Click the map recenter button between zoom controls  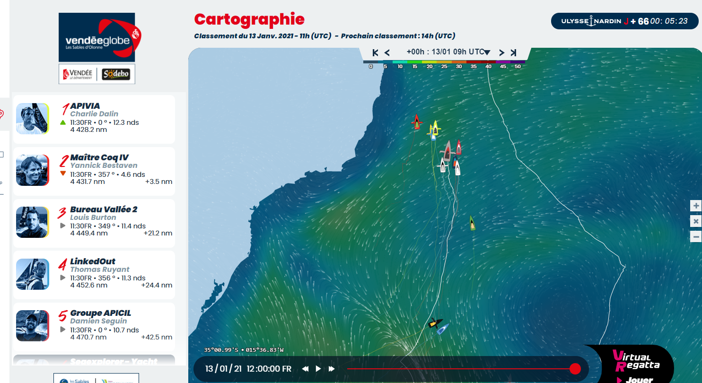click(696, 221)
